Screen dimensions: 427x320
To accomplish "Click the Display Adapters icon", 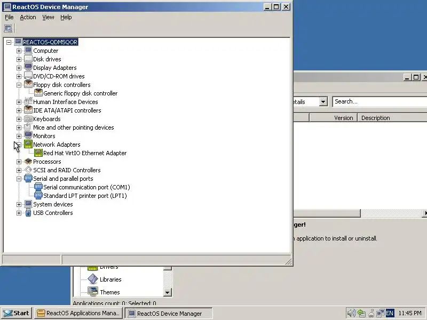I will pos(28,68).
